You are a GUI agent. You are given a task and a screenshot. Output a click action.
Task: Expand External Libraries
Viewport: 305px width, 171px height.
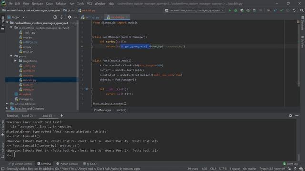(x=7, y=104)
